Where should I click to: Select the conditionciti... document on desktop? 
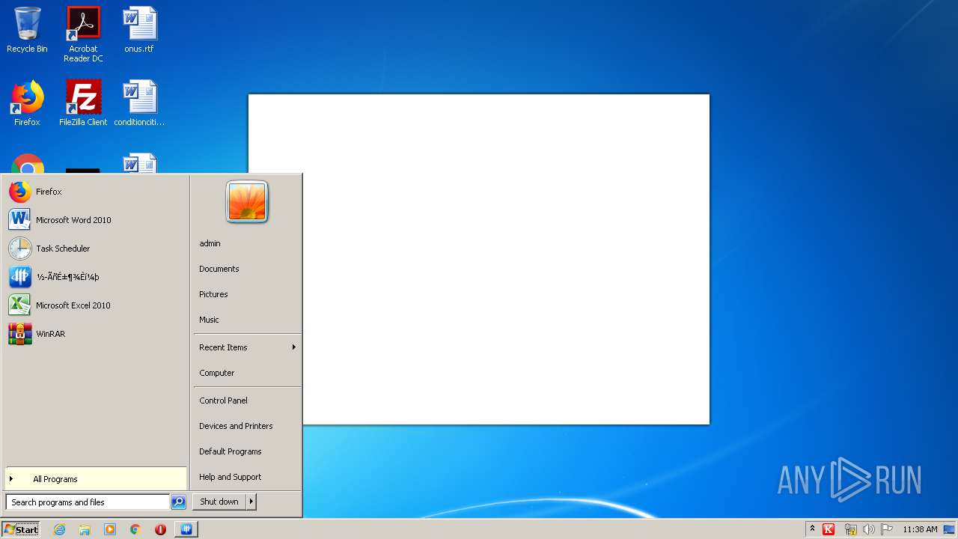[139, 103]
